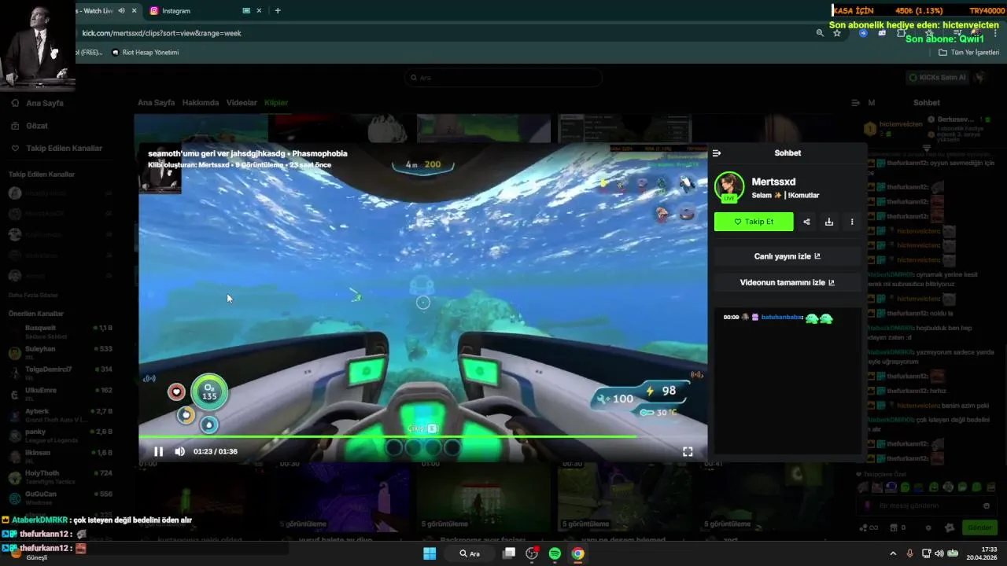Download the clip with the download icon
The image size is (1007, 566).
(829, 222)
